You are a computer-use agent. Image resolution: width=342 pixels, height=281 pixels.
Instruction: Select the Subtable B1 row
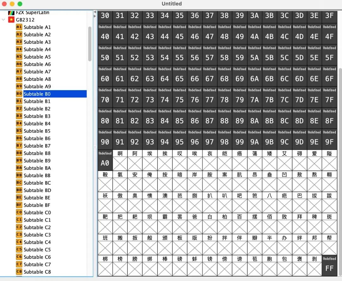coord(37,101)
